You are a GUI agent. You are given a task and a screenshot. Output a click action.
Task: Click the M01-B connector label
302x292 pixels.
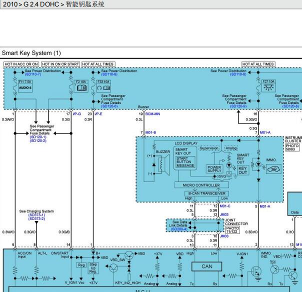(150, 132)
